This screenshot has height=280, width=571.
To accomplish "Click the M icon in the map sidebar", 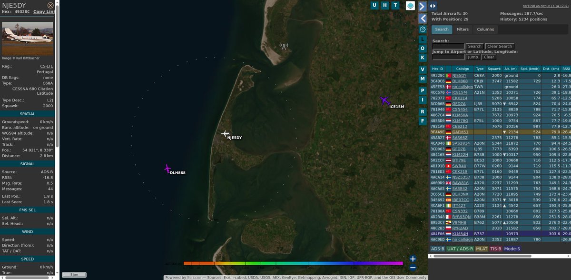I will [x=423, y=79].
